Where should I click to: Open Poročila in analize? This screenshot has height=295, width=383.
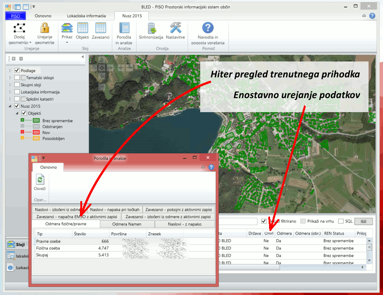coord(124,28)
